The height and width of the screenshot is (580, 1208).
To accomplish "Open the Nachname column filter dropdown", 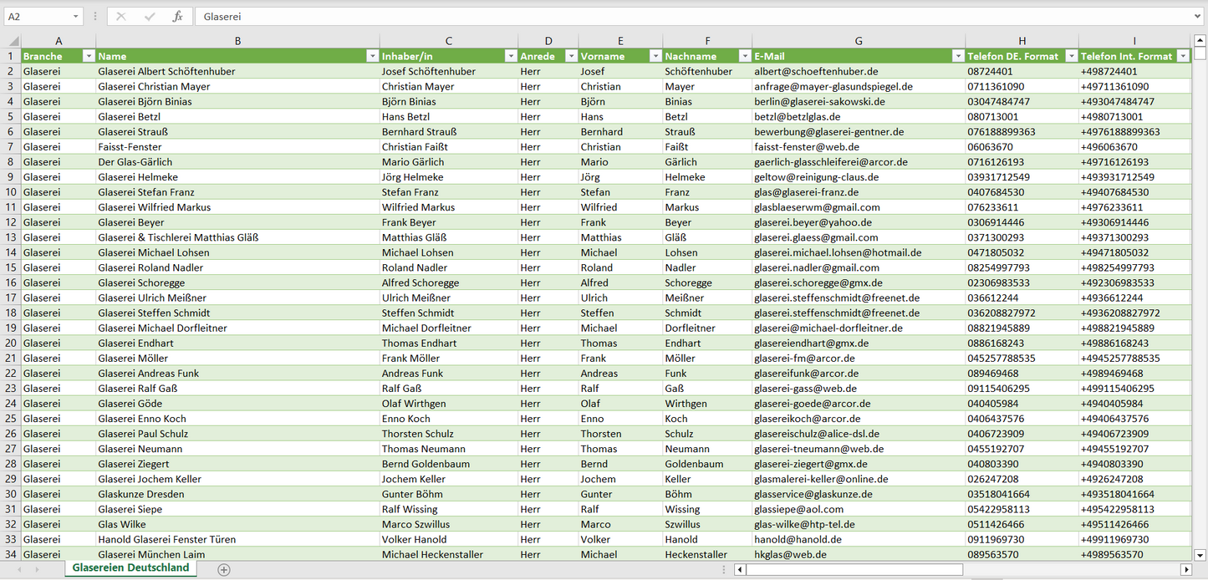I will pos(744,56).
